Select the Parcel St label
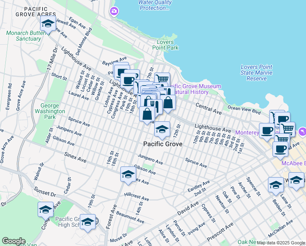This screenshot has height=246, width=306. pyautogui.click(x=179, y=228)
